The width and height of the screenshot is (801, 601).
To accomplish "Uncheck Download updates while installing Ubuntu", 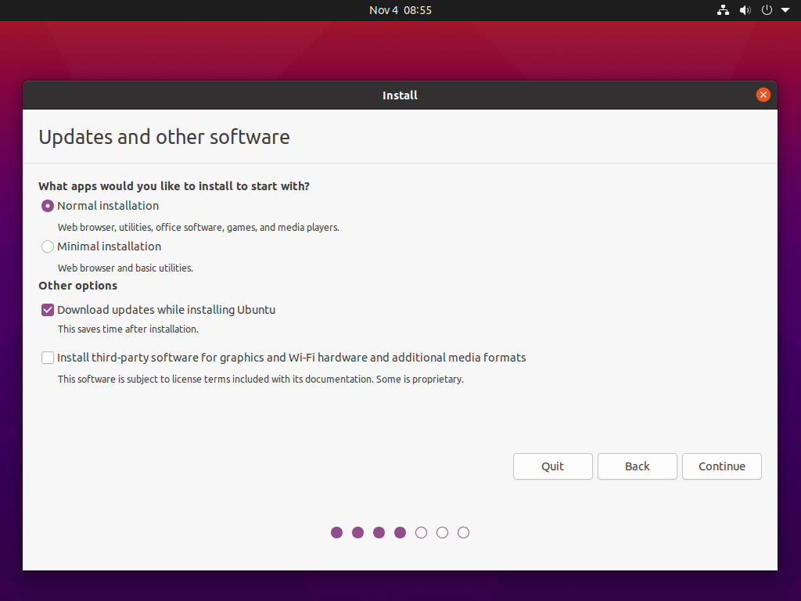I will 48,310.
